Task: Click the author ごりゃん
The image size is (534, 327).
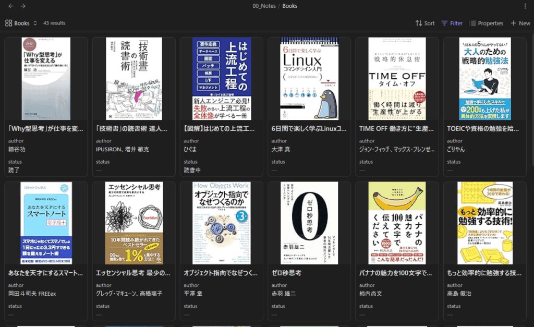Action: (456, 149)
